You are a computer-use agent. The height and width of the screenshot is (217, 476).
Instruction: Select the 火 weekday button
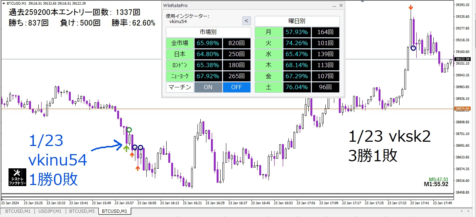pos(269,43)
